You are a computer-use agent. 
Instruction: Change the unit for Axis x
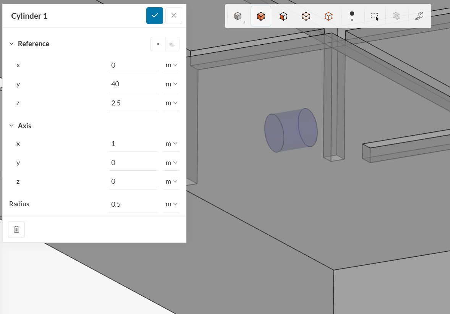171,144
